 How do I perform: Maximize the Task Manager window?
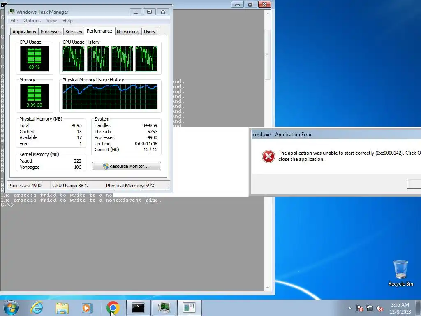149,12
